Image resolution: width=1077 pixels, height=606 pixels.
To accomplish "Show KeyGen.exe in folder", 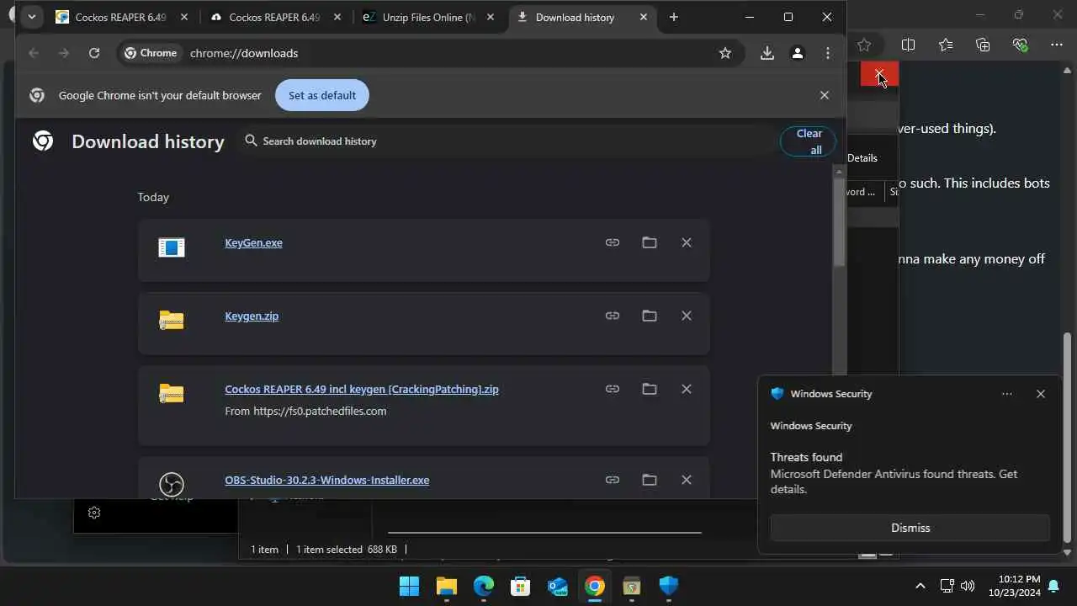I will tap(650, 242).
